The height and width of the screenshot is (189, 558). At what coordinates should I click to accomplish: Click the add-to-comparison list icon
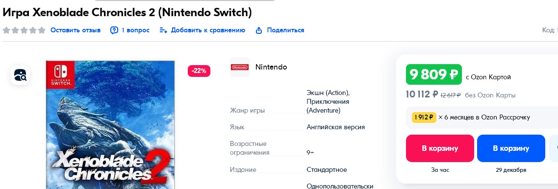click(163, 30)
